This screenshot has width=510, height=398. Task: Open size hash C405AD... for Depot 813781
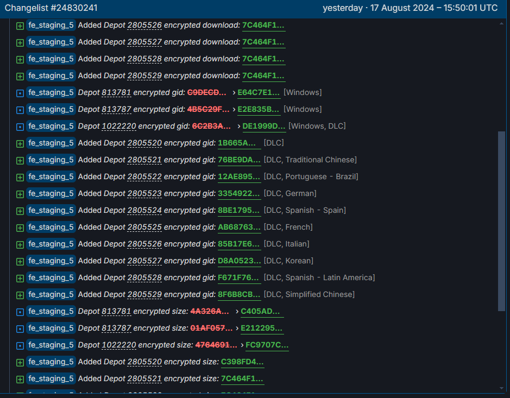[260, 312]
